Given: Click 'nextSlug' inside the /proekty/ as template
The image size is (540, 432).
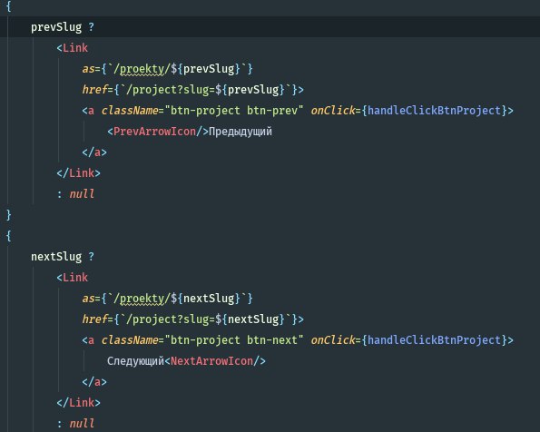Looking at the screenshot, I should (209, 299).
